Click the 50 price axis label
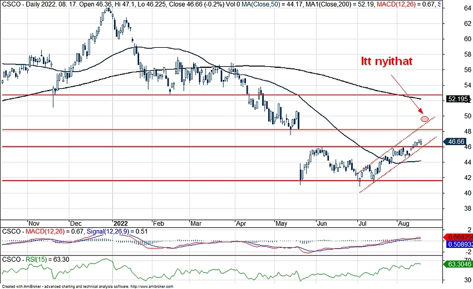Viewport: 473px width, 289px height. 467,116
